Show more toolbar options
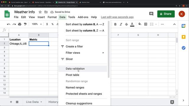Viewport: 189px width, 106px height. [162, 24]
